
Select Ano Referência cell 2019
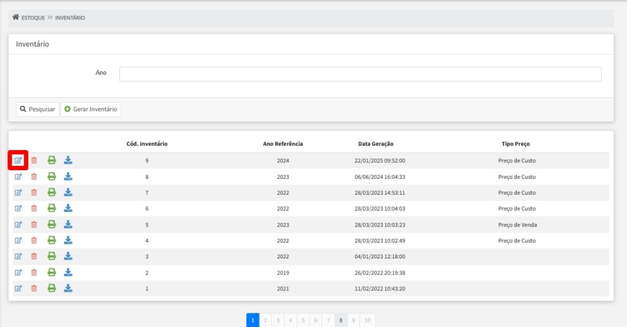[283, 272]
